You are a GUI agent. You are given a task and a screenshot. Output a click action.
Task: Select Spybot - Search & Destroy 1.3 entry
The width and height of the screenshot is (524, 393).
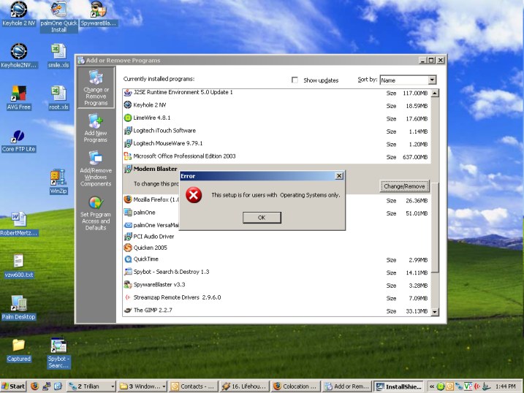277,272
